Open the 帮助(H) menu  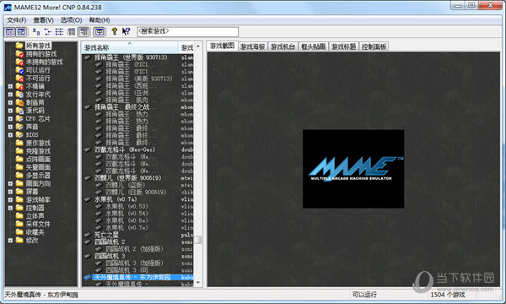[x=100, y=20]
